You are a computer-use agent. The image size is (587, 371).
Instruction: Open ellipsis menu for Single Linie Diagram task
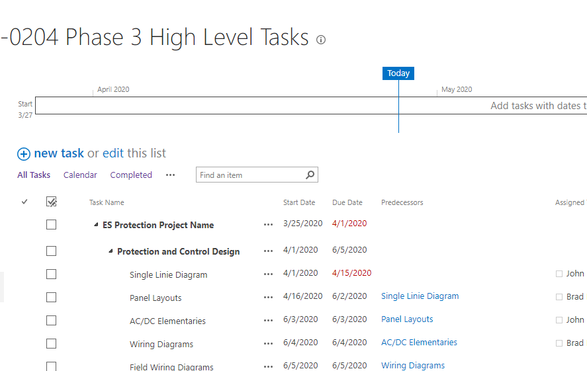[x=268, y=274]
